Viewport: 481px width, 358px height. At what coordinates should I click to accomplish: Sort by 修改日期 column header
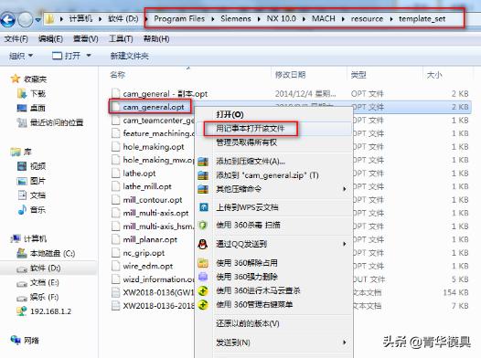coord(290,75)
